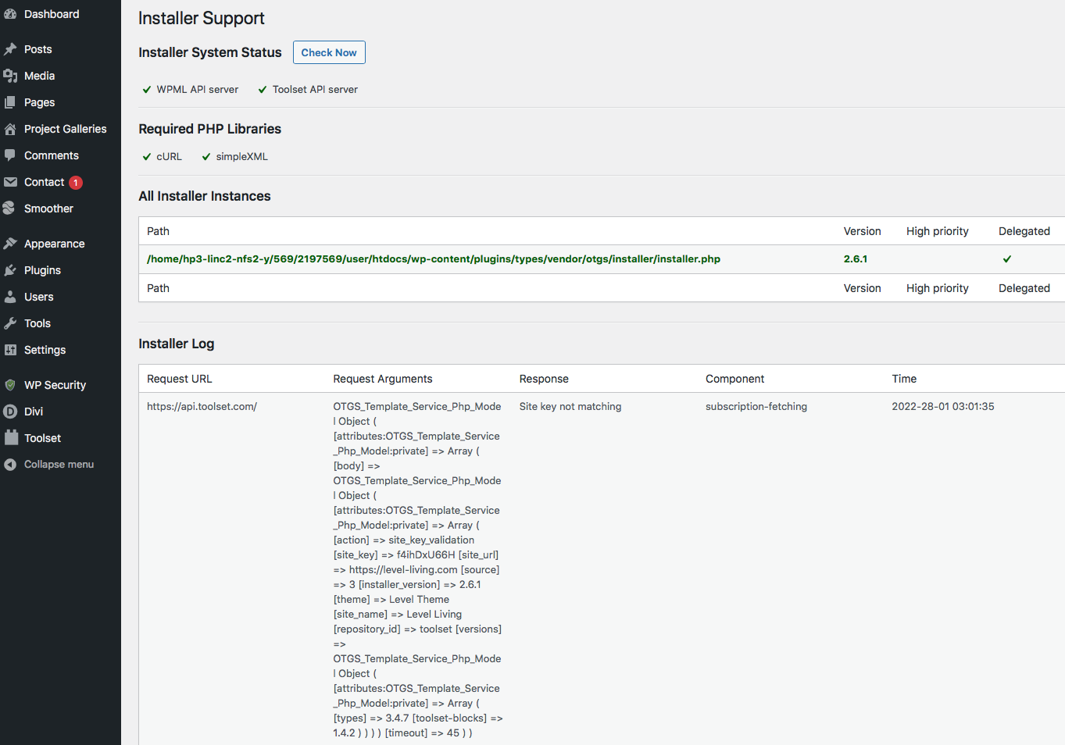Click the Posts pushpin icon

click(10, 49)
